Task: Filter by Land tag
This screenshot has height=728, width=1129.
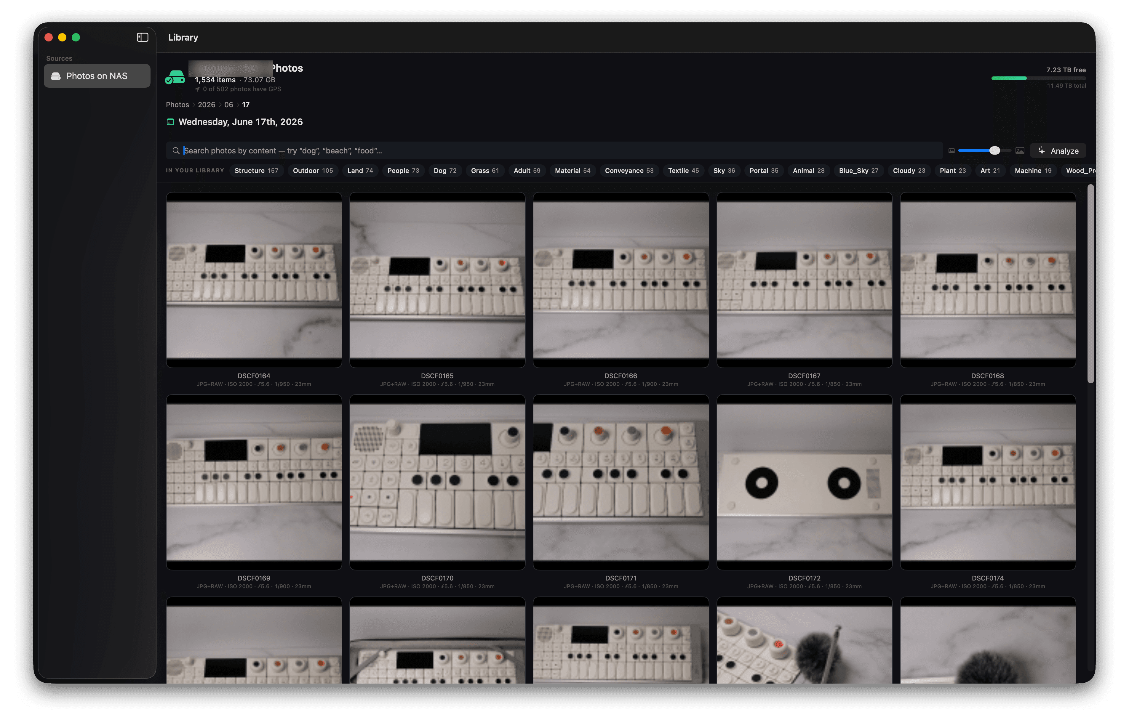Action: tap(360, 171)
